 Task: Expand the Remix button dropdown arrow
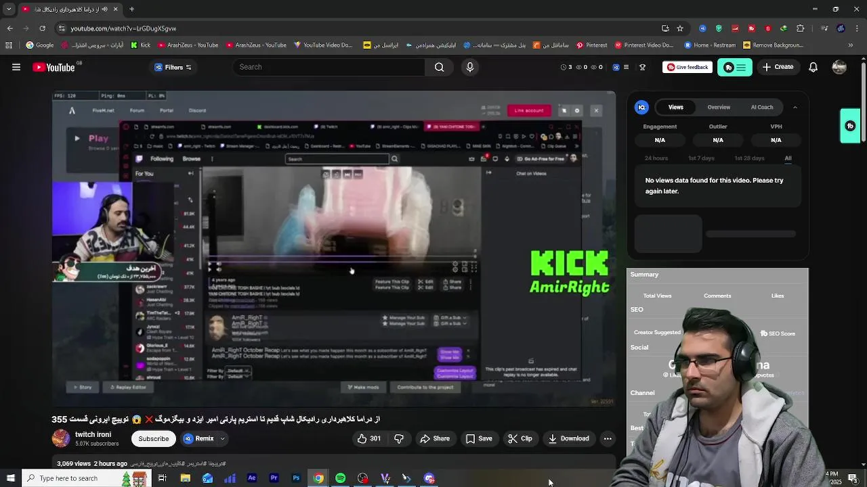point(222,438)
